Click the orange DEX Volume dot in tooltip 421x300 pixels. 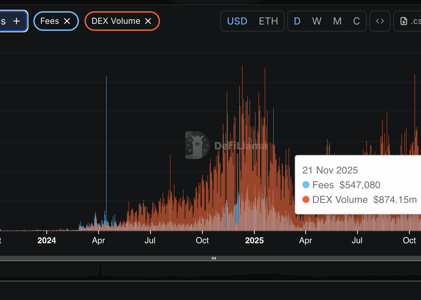coord(306,200)
